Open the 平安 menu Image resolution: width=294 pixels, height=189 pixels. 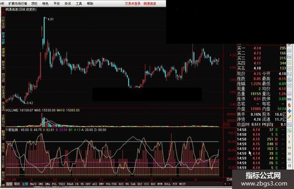pos(57,3)
